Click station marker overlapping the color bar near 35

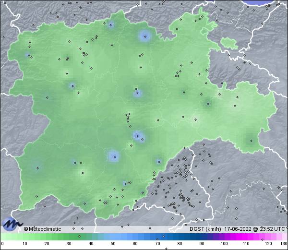coord(79,236)
